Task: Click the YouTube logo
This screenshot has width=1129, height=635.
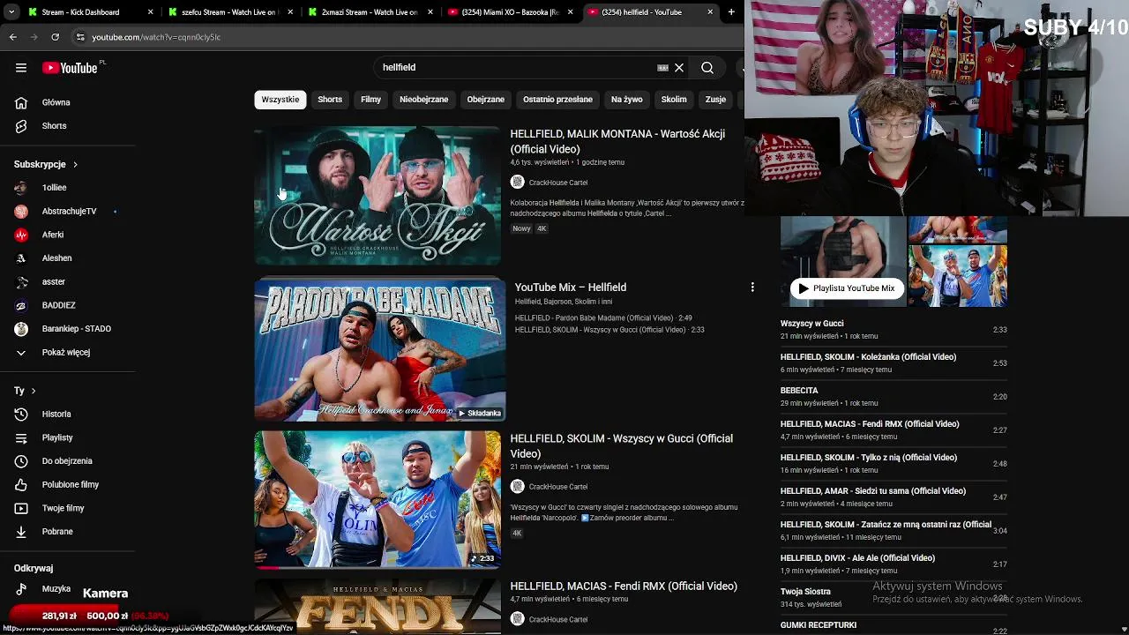Action: coord(70,68)
